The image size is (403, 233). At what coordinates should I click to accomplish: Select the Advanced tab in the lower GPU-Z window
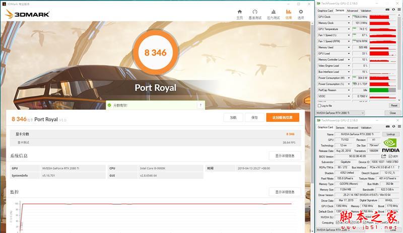pyautogui.click(x=352, y=127)
